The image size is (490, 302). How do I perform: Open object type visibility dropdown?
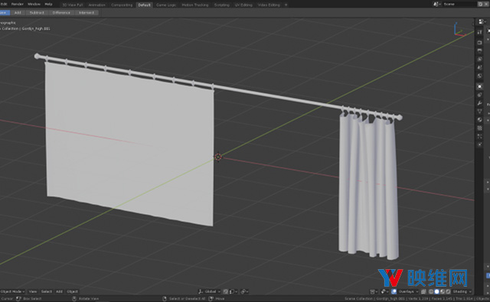(x=374, y=292)
